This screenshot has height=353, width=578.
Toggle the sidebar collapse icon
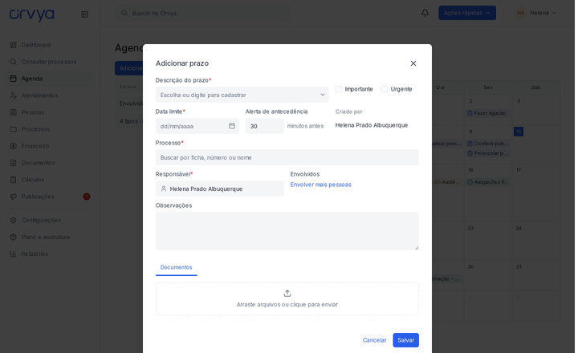click(84, 14)
